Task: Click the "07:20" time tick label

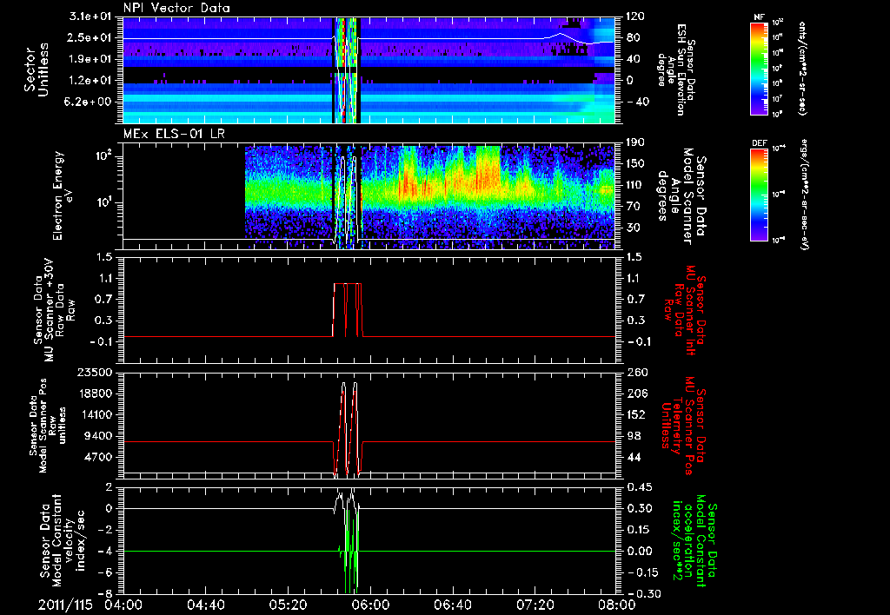Action: click(535, 605)
